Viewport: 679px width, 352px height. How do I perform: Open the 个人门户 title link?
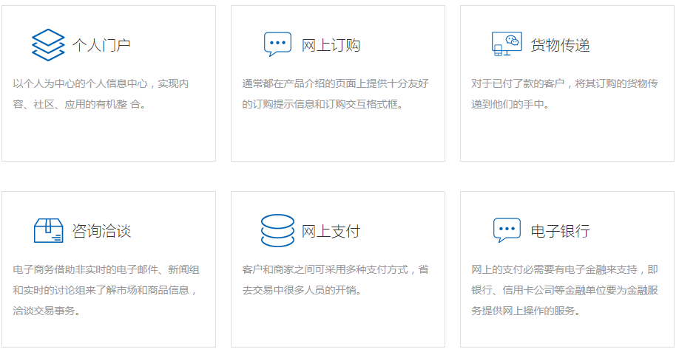pos(101,45)
